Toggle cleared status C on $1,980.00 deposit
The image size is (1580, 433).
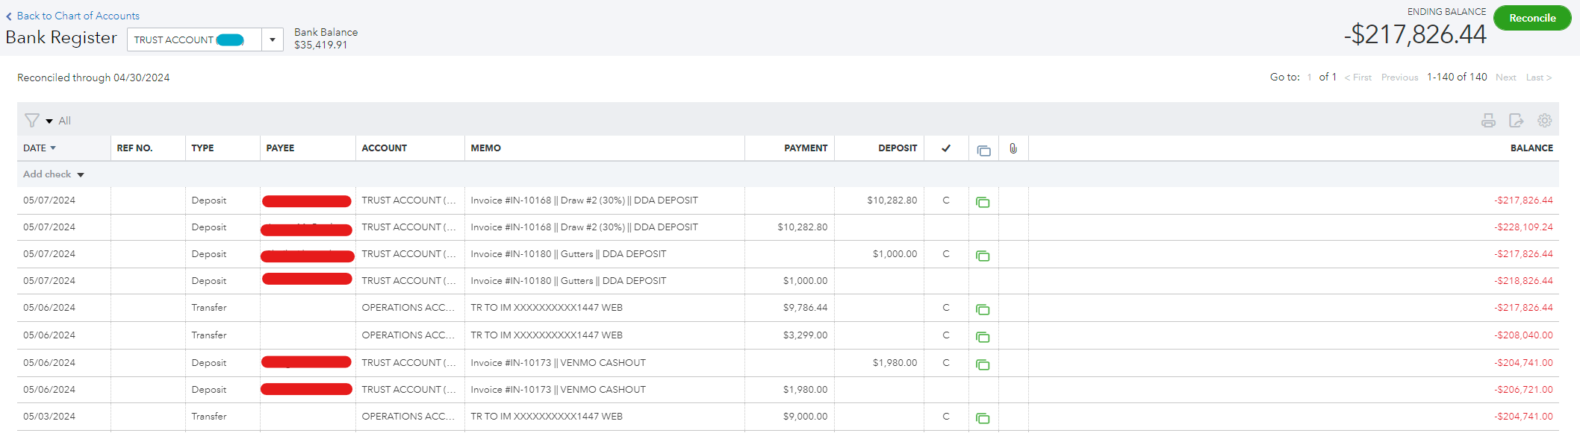tap(946, 363)
